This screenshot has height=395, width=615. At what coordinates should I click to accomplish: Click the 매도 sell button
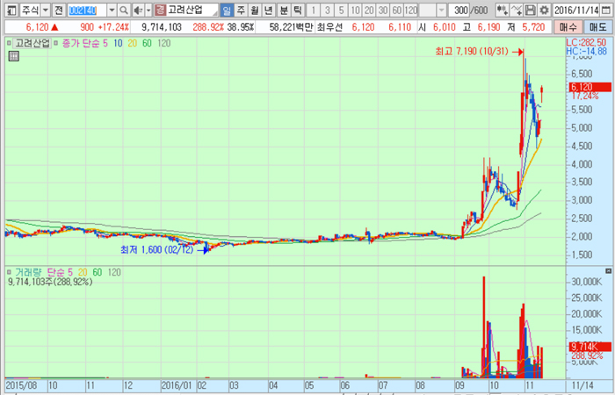point(598,28)
